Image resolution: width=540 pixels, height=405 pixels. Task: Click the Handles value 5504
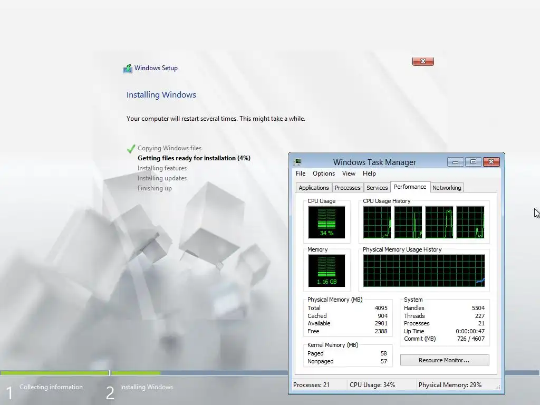pos(478,308)
